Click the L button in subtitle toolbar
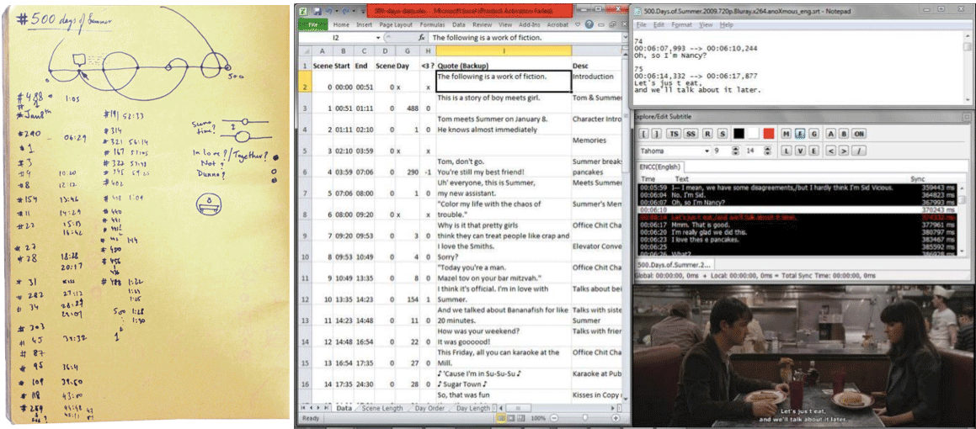Screen dimensions: 976x429 (x=787, y=151)
